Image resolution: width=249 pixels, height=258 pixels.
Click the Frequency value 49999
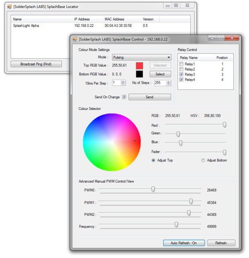coord(212,227)
